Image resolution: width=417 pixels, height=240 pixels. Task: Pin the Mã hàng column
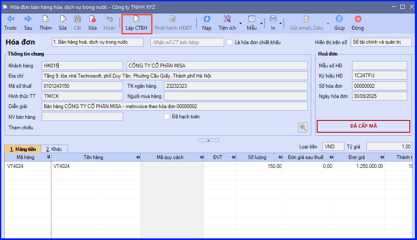[48, 157]
